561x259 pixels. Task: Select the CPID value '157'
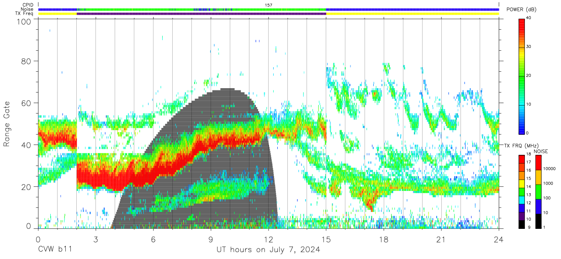tap(269, 5)
